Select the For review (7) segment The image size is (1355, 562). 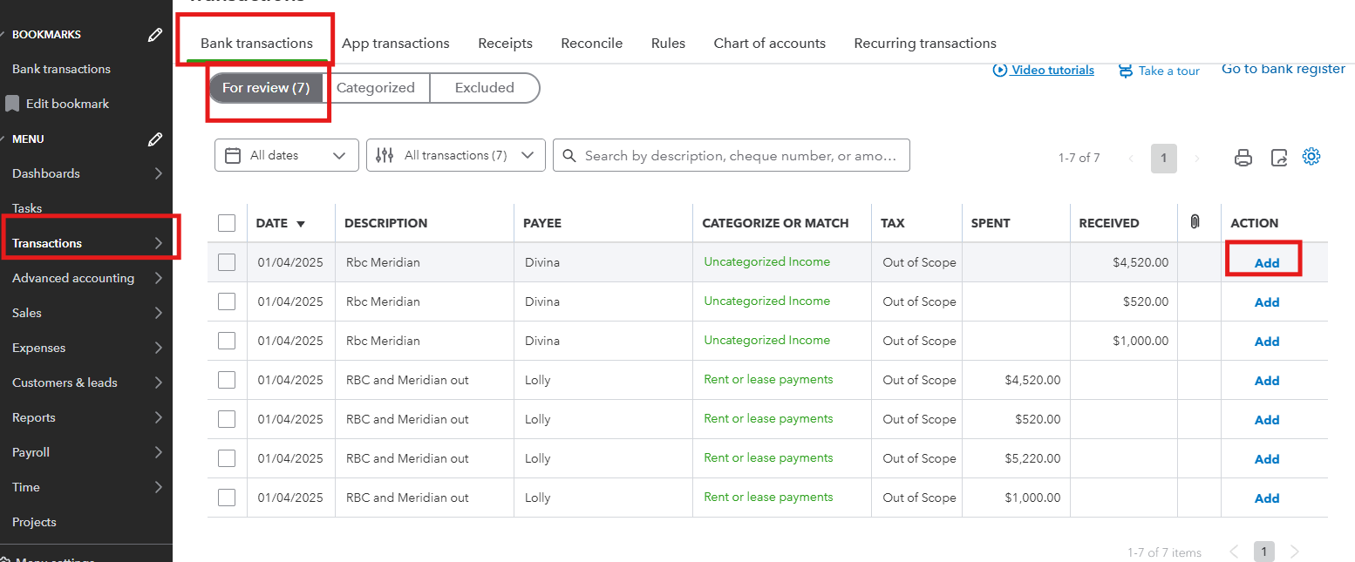[x=266, y=88]
